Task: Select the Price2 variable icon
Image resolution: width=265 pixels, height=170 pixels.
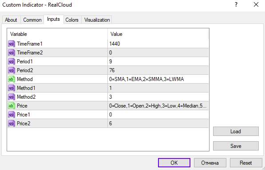Action: coord(12,124)
